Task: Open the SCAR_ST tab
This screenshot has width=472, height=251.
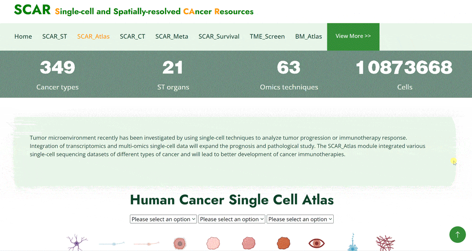Action: pos(55,37)
